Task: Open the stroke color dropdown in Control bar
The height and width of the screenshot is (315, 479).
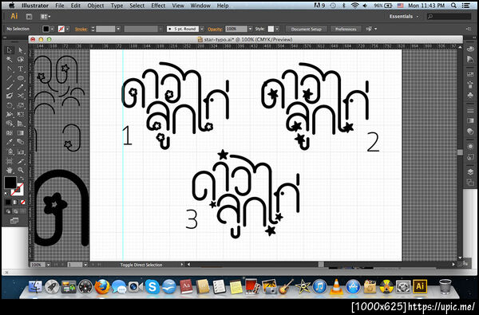Action: point(68,29)
